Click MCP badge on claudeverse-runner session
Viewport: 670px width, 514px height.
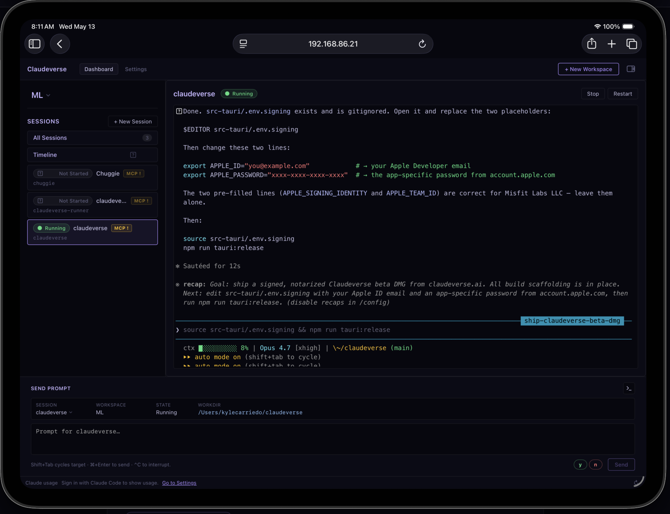[x=141, y=201]
